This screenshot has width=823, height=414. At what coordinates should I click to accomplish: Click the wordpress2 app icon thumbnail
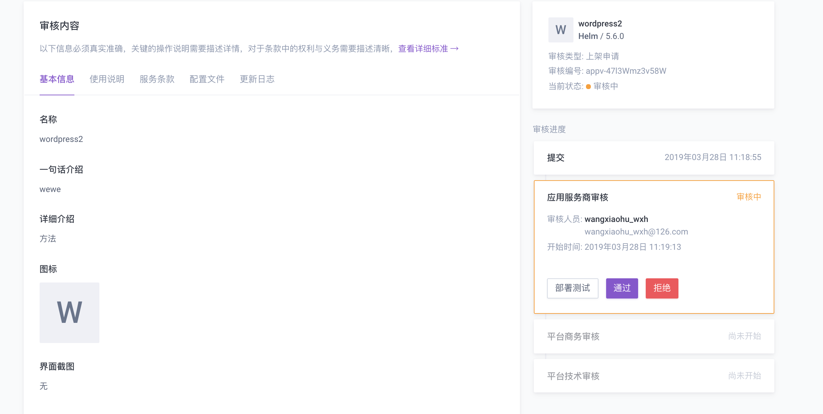point(561,30)
